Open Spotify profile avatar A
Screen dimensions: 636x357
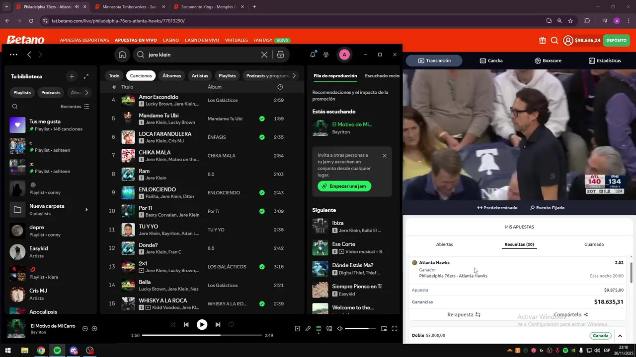(x=344, y=55)
